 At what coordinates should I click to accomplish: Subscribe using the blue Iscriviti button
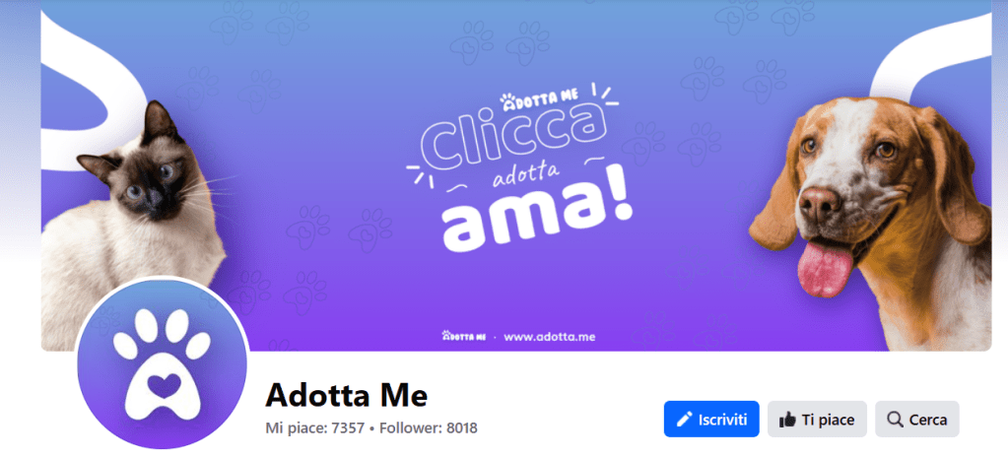[711, 420]
